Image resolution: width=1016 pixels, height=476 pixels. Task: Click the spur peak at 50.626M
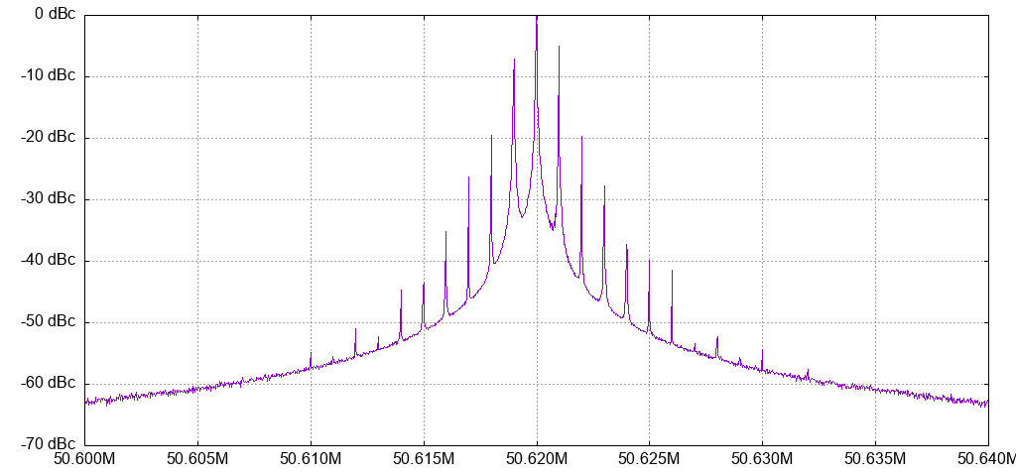point(672,273)
